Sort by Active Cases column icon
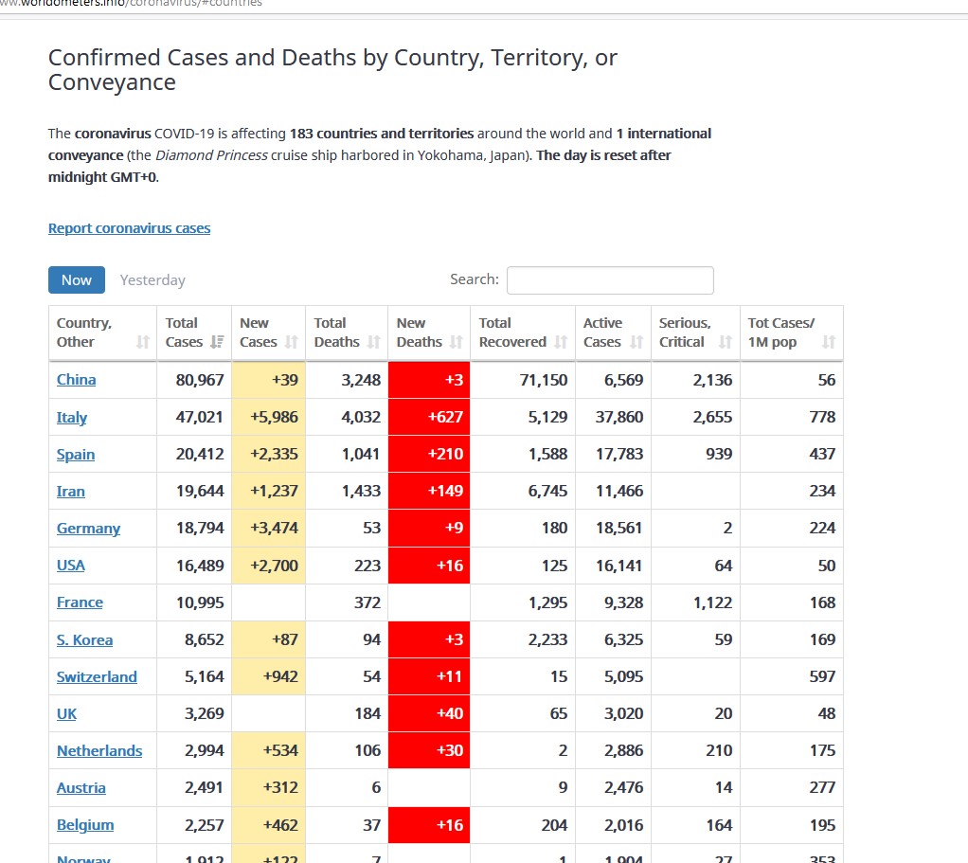 [636, 342]
